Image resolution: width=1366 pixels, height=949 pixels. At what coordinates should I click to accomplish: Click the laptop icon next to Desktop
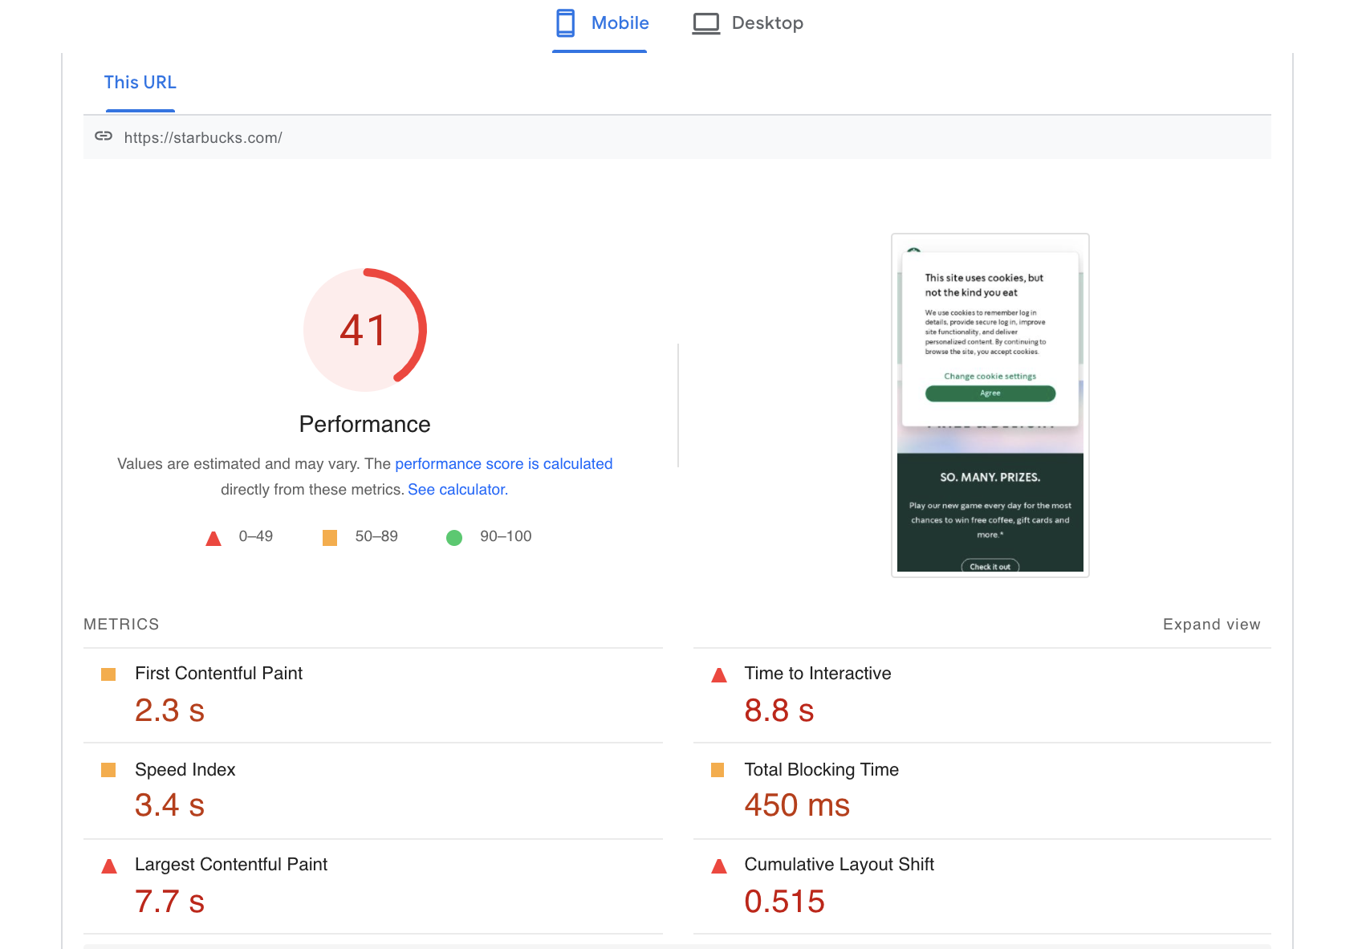(x=705, y=23)
